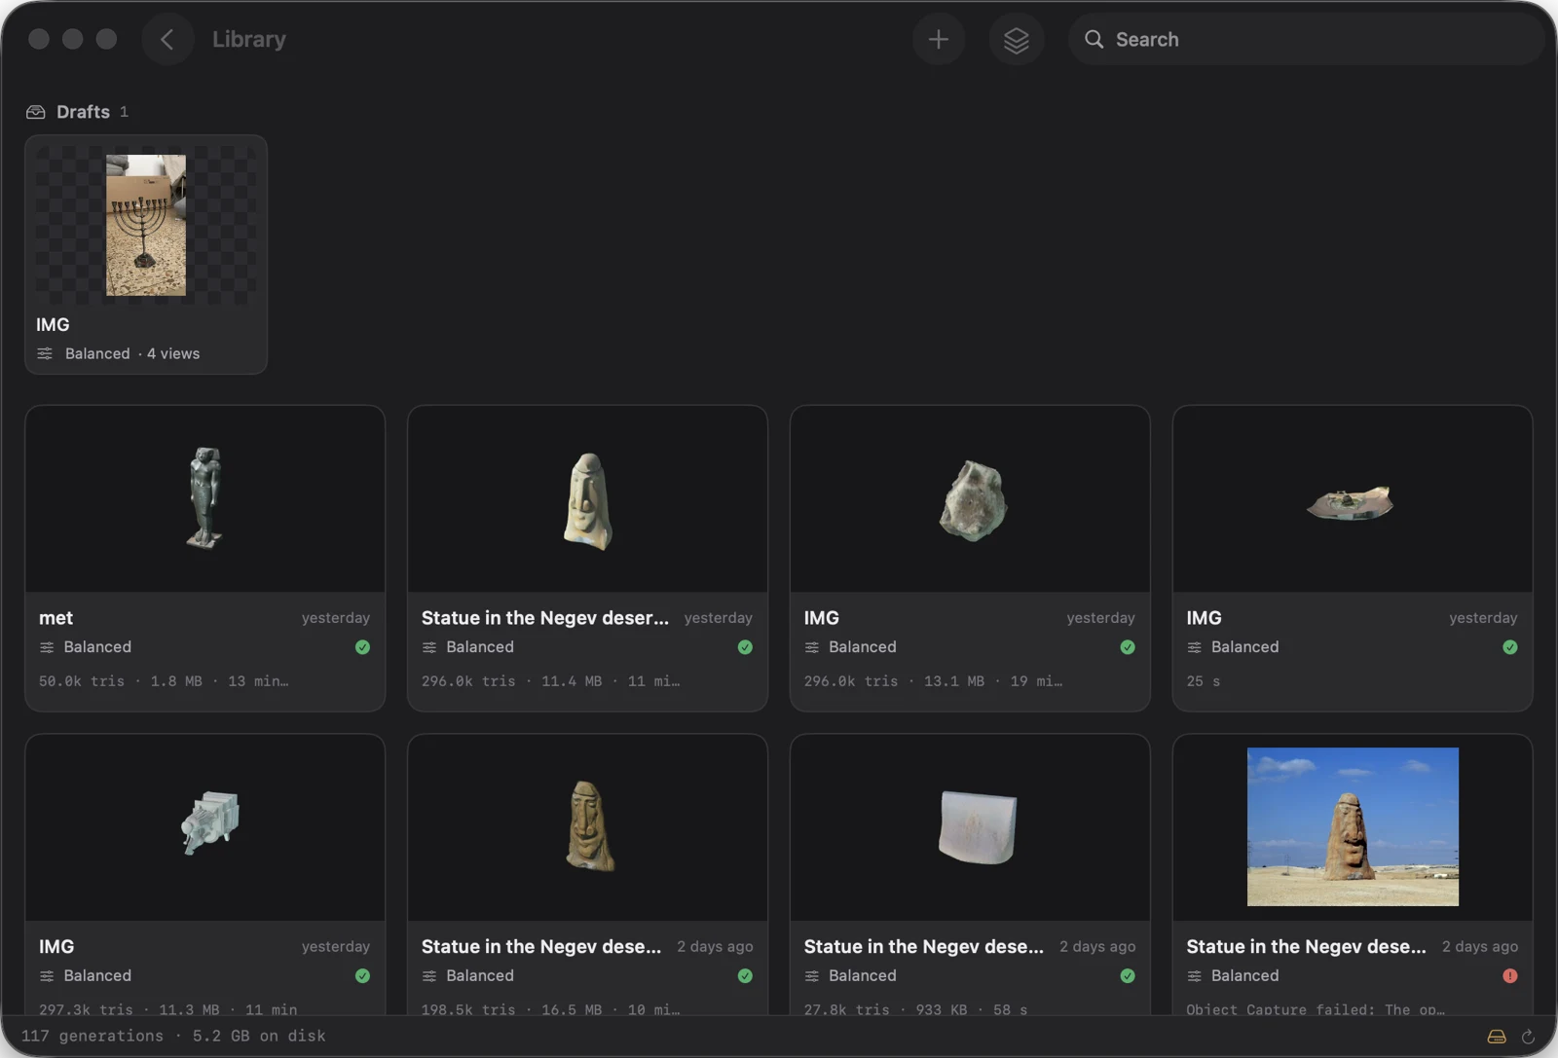The width and height of the screenshot is (1558, 1058).
Task: Click the green check on the 198.5k tris Statue card
Action: tap(745, 976)
